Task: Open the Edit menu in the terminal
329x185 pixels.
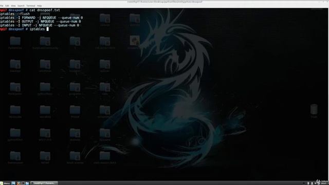Action: (7, 6)
